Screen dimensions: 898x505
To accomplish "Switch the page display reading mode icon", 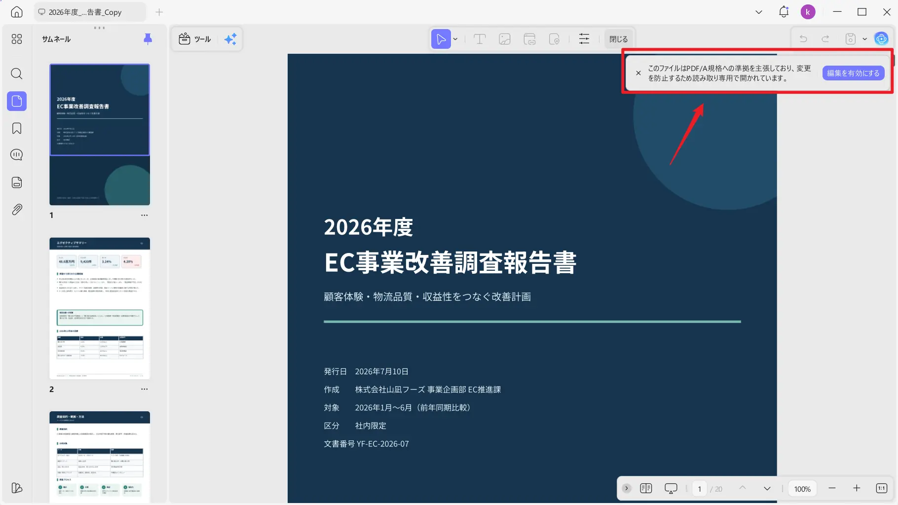I will [646, 488].
